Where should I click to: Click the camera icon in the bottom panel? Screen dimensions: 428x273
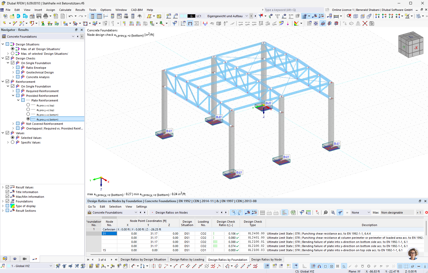pyautogui.click(x=25, y=259)
